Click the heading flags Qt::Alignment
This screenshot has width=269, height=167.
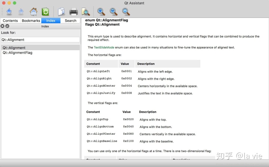(102, 25)
